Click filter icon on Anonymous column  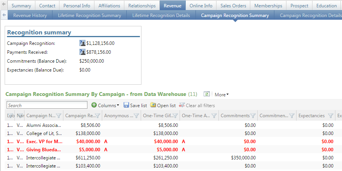coord(136,115)
